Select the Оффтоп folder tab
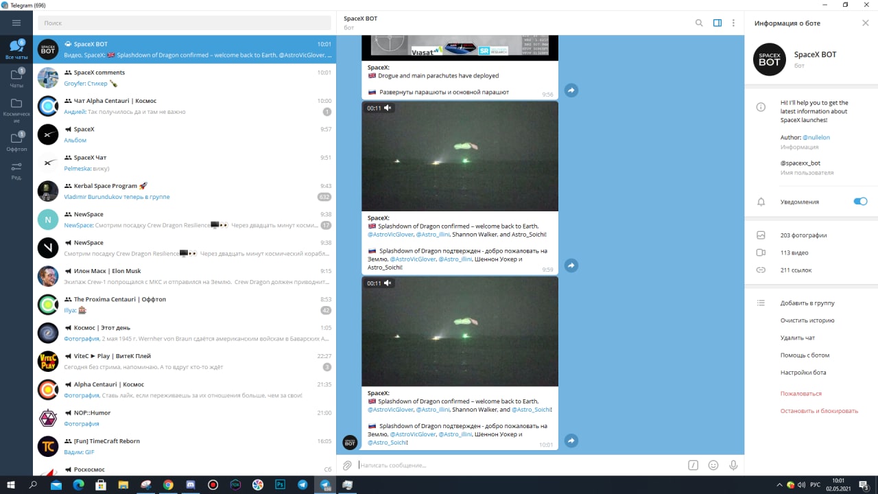This screenshot has height=494, width=878. click(x=16, y=142)
